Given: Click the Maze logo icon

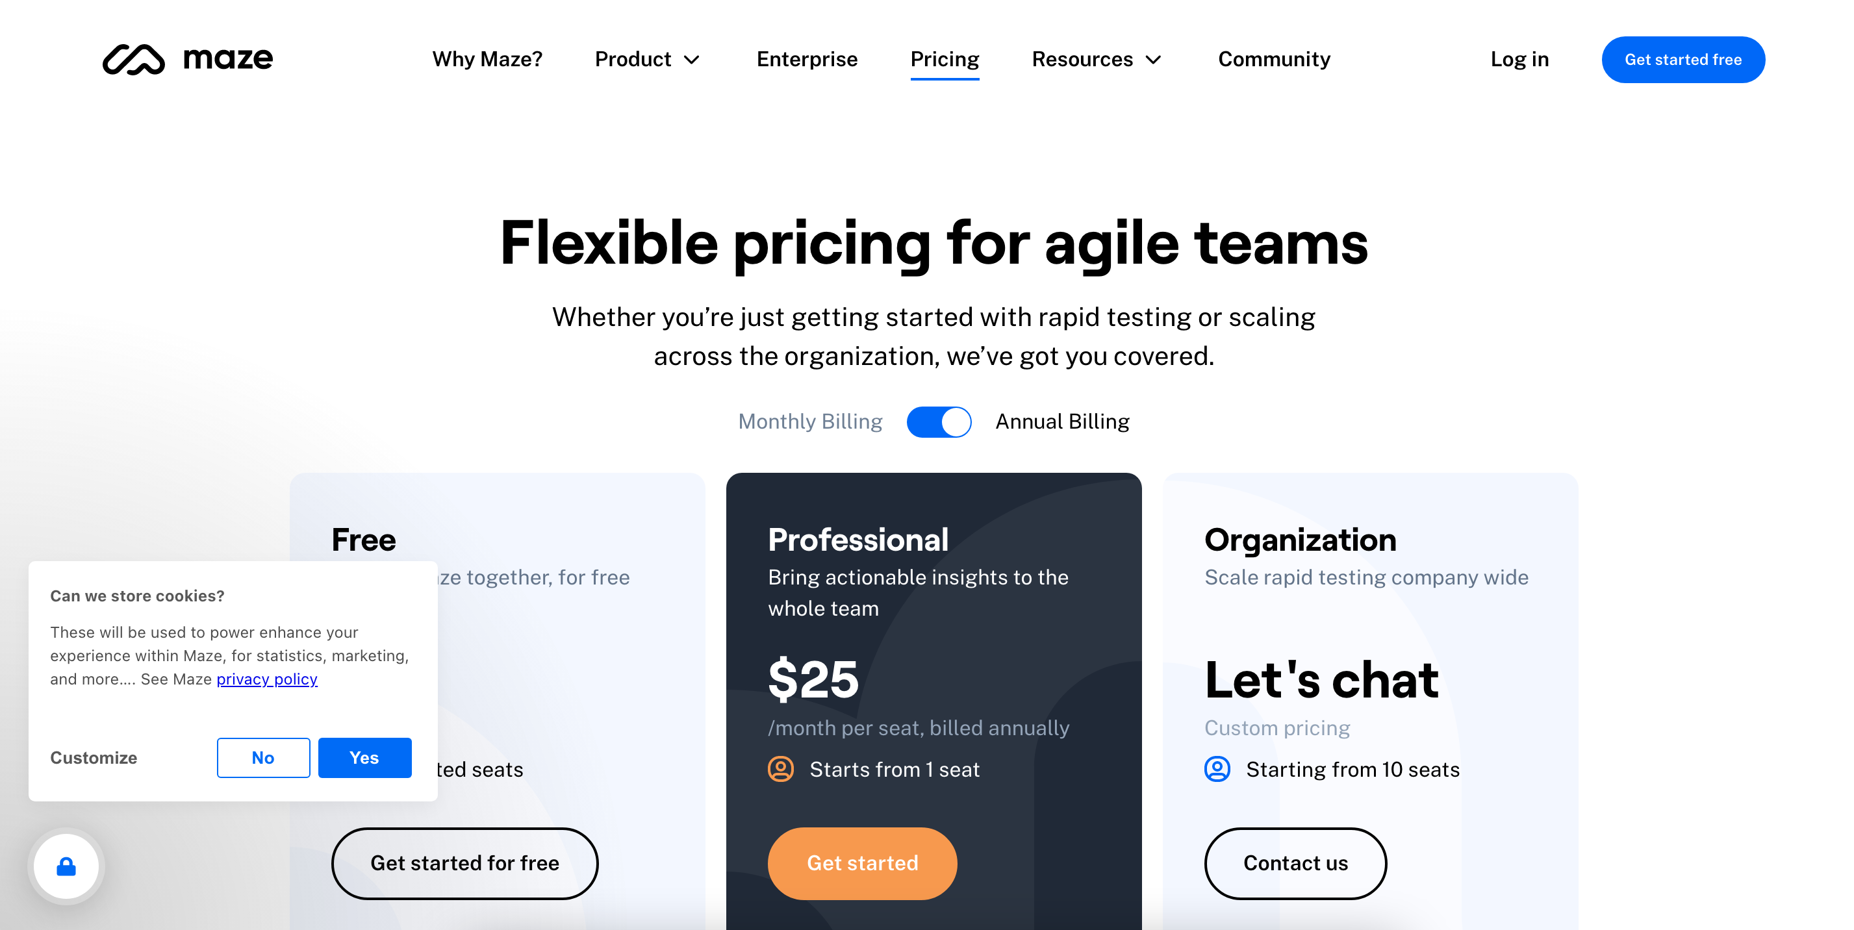Looking at the screenshot, I should coord(134,59).
